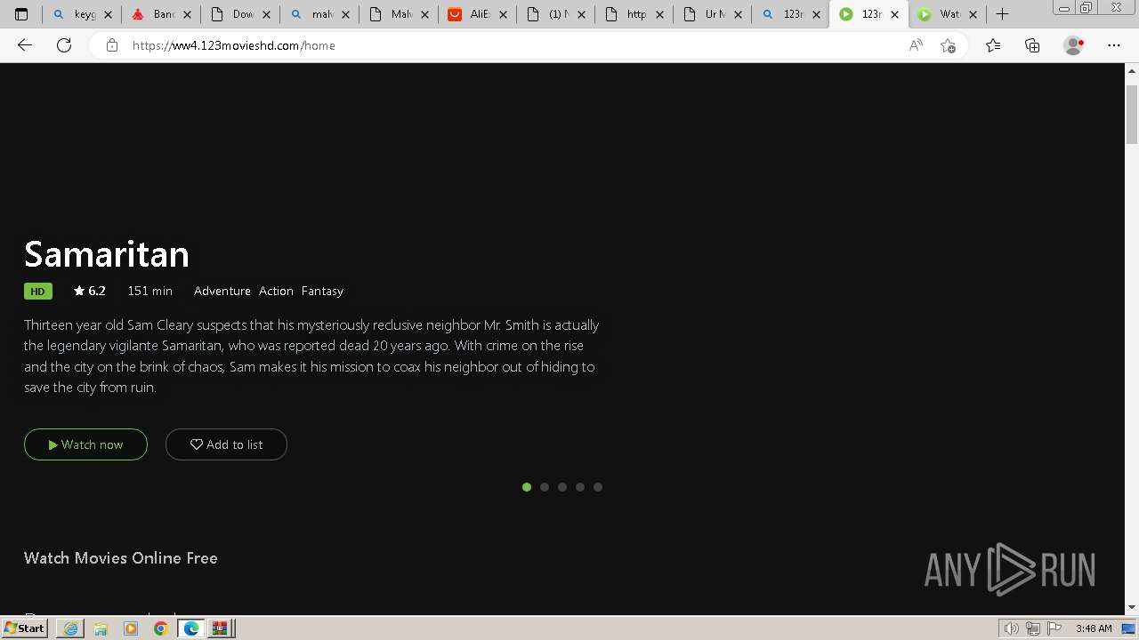This screenshot has height=640, width=1139.
Task: Click the page scrollbar down arrow
Action: 1132,607
